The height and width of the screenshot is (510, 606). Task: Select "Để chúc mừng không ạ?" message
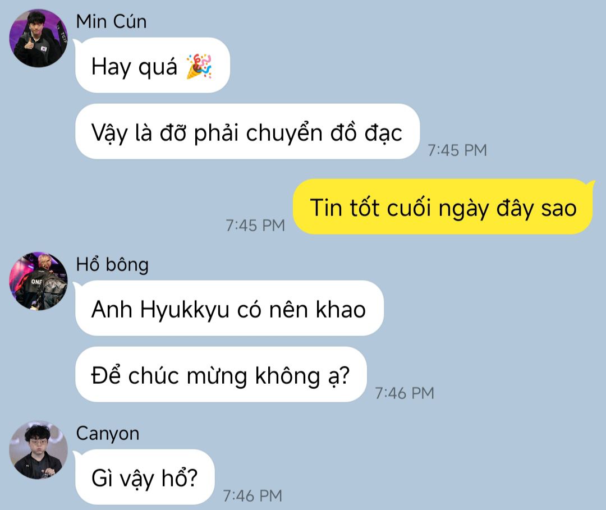[221, 374]
